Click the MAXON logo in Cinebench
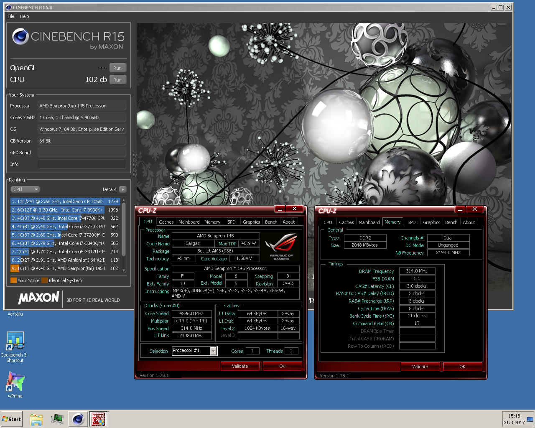Viewport: 535px width, 428px height. [x=39, y=298]
